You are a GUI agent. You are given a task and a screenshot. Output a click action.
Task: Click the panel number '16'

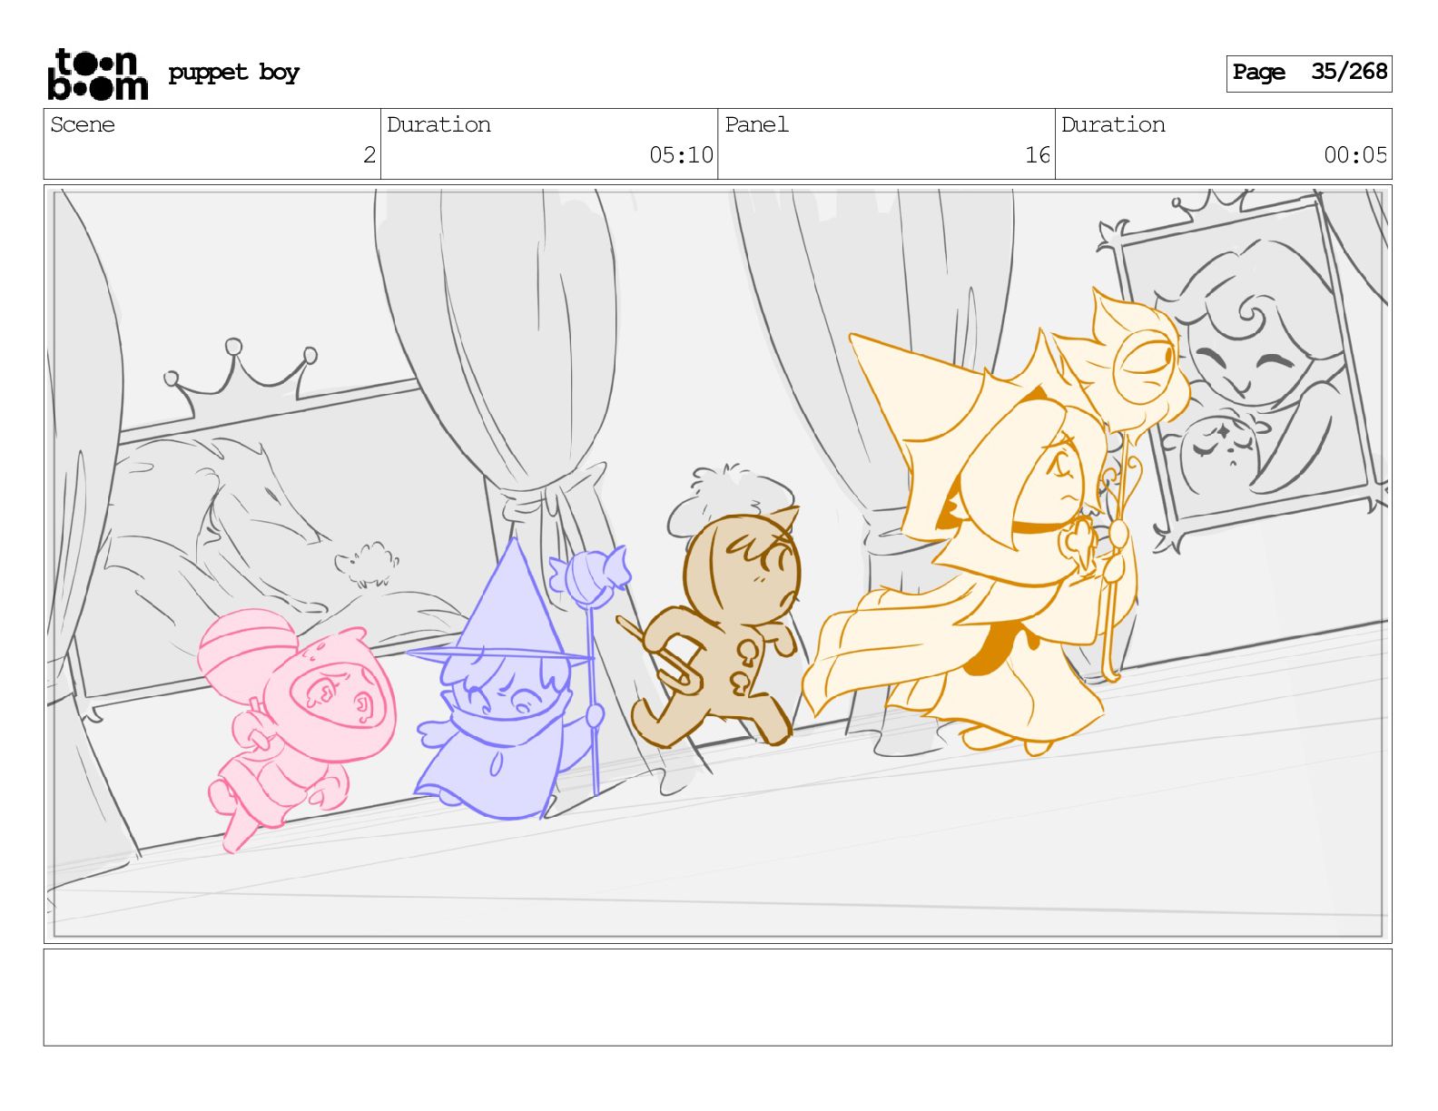[1038, 155]
